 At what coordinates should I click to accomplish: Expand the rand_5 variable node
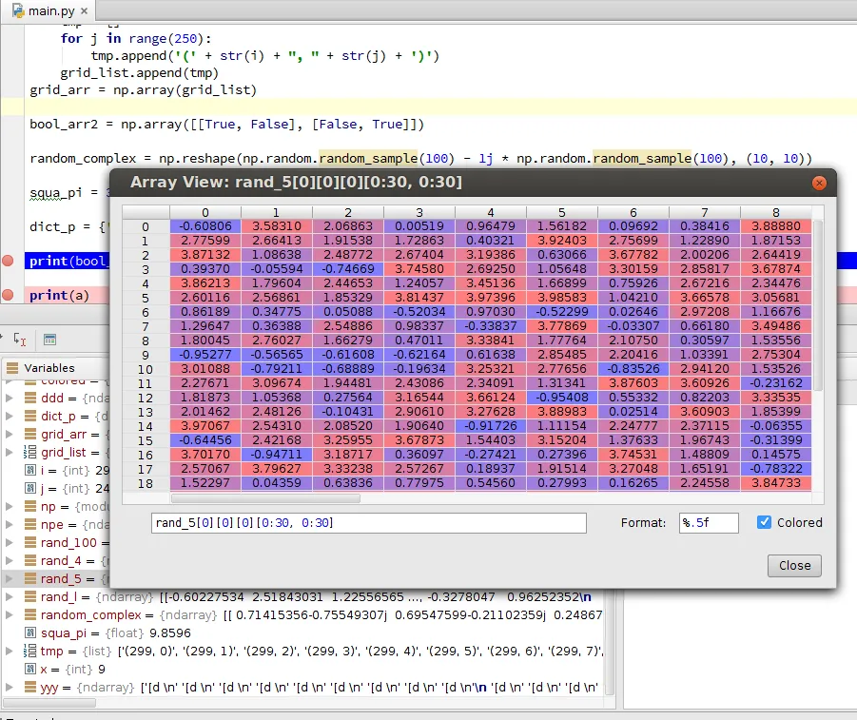pos(10,579)
